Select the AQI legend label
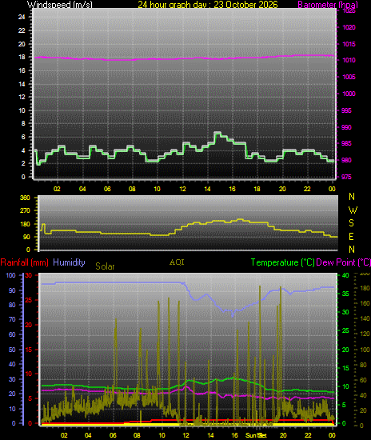371x440 pixels. point(177,262)
